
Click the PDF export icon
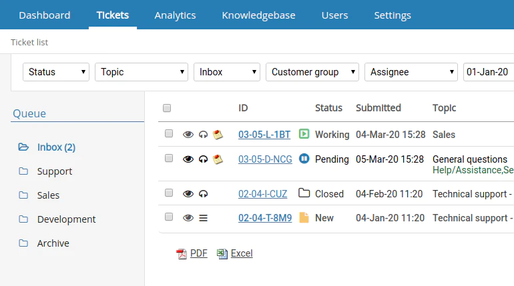[x=182, y=253]
